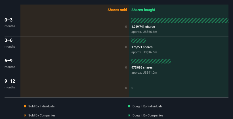The width and height of the screenshot is (233, 119).
Task: Click the 475,098 shares value
Action: (142, 67)
